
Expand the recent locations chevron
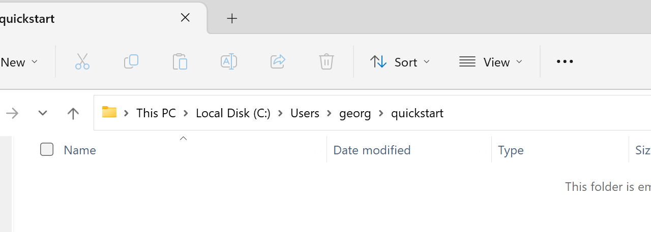point(43,113)
